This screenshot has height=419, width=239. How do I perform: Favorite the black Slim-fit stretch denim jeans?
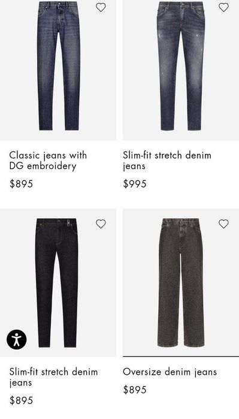click(x=101, y=224)
